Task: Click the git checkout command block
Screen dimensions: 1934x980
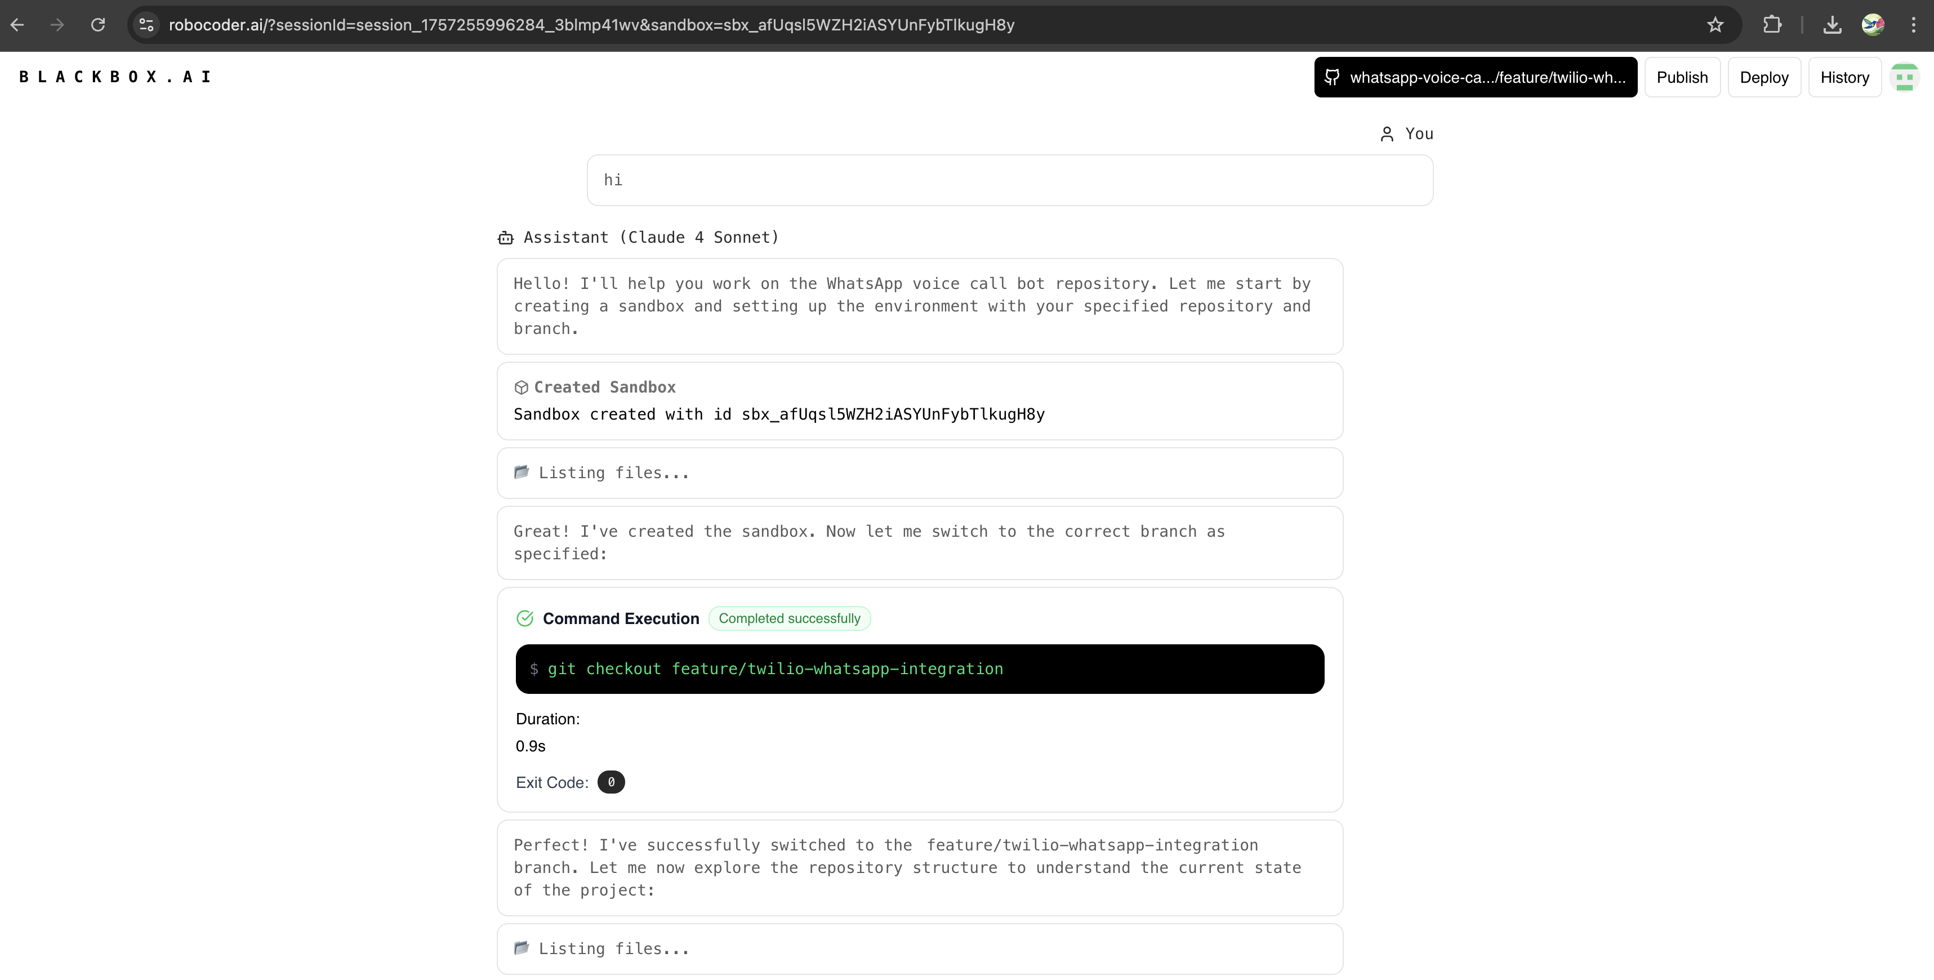Action: click(919, 669)
